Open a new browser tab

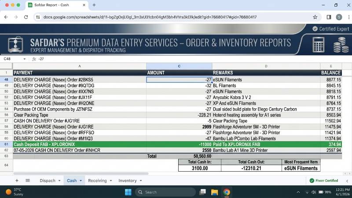point(94,5)
